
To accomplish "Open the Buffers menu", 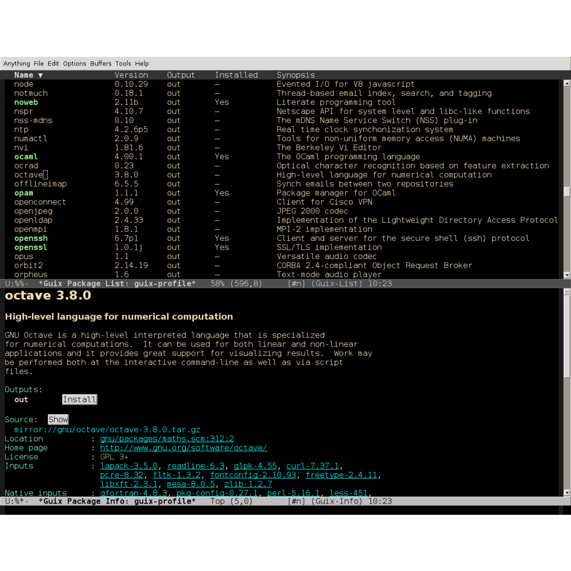I will point(100,63).
